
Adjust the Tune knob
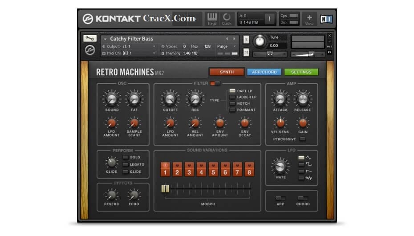260,41
